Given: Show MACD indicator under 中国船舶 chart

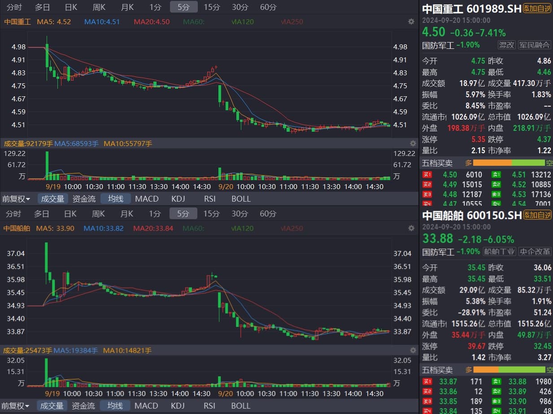Looking at the screenshot, I should 146,406.
